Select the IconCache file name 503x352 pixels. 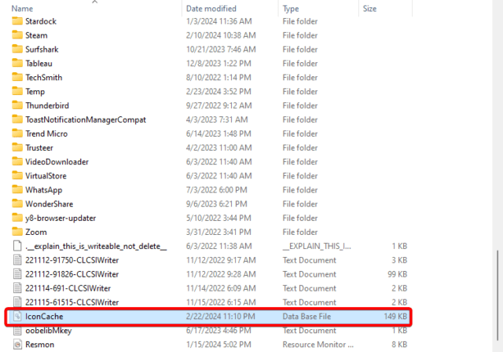(x=44, y=317)
